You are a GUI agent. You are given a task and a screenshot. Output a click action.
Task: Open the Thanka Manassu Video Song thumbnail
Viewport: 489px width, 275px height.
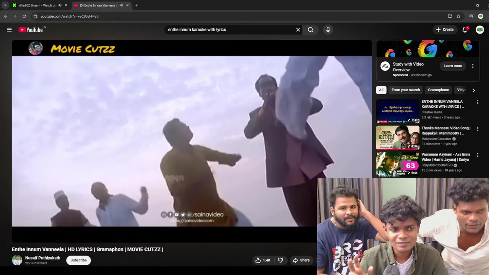coord(398,137)
